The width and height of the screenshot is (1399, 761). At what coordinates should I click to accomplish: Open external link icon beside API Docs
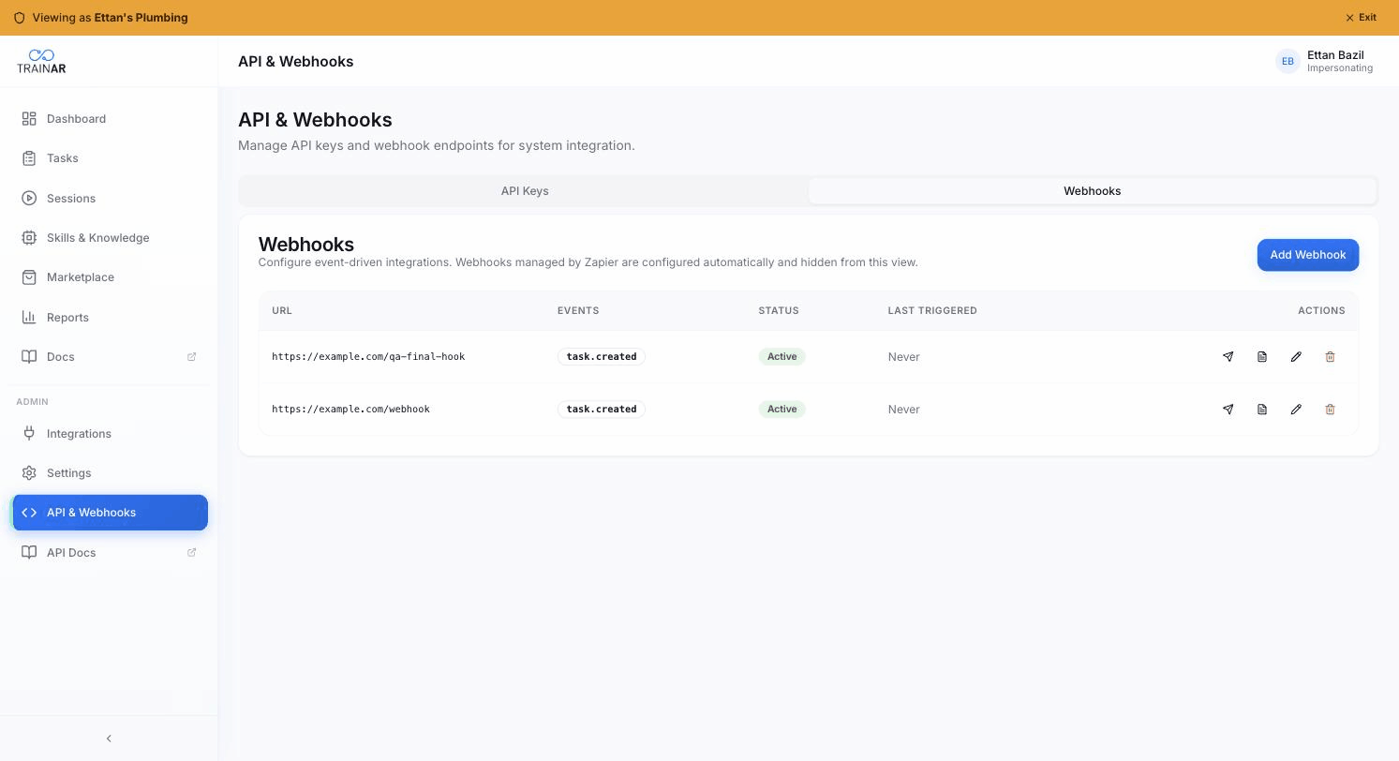[191, 552]
